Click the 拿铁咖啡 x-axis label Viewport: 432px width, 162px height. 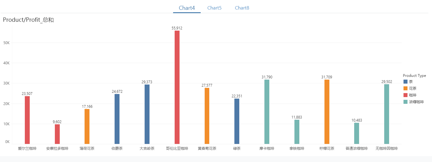(297, 149)
